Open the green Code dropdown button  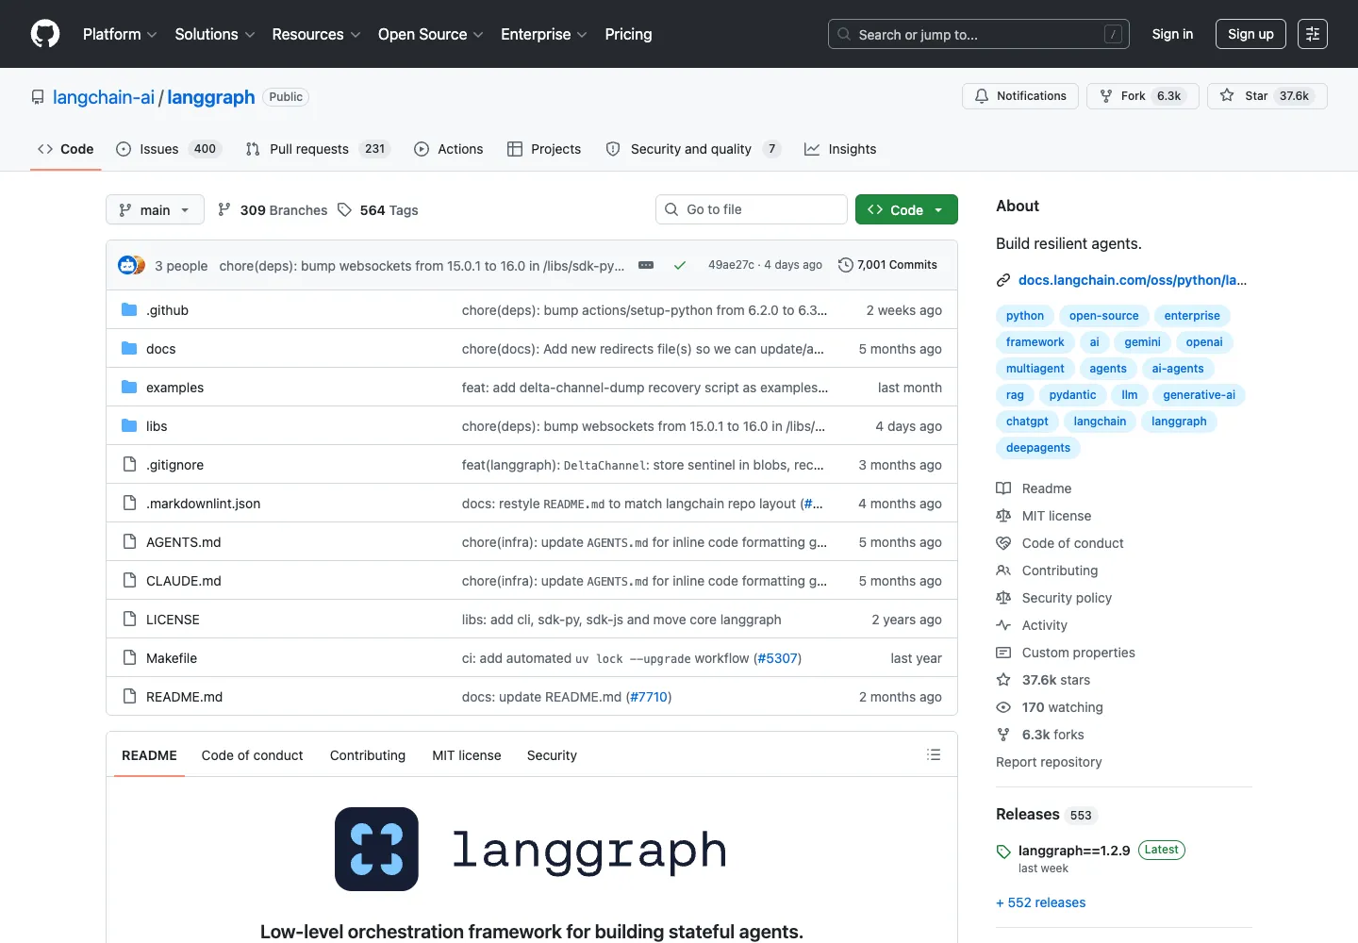[906, 209]
